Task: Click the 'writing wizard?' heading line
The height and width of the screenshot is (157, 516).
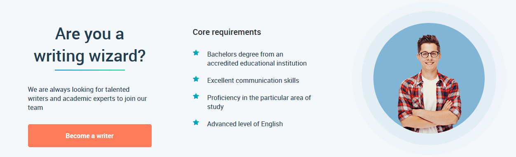Action: point(89,56)
